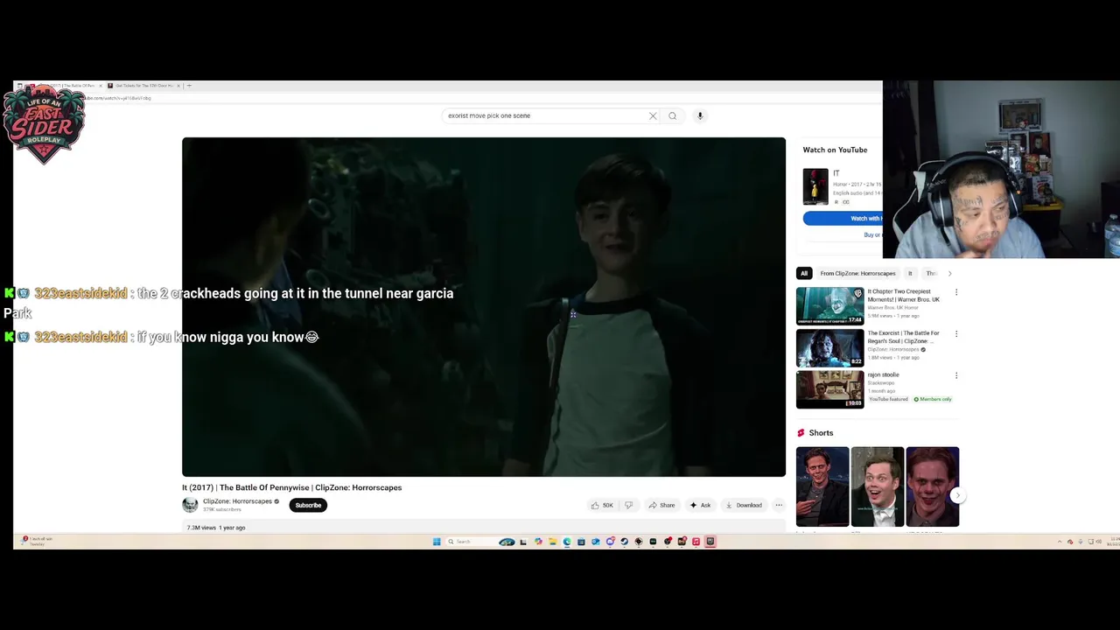Open Microsoft Edge from the taskbar
Screen dimensions: 1120x630
tap(567, 542)
